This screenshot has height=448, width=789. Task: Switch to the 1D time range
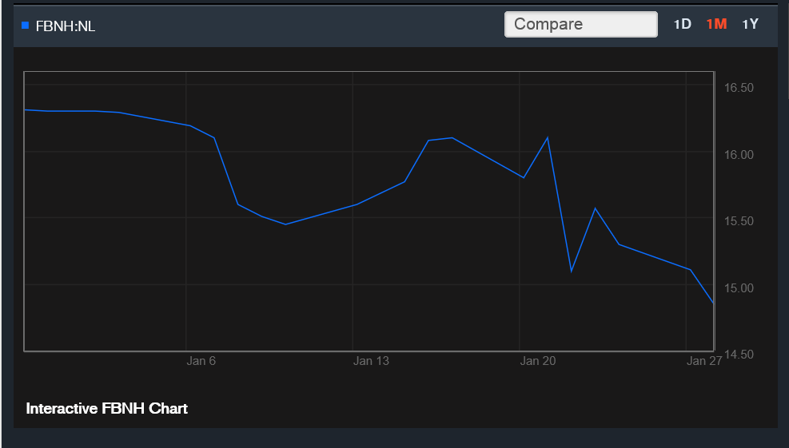682,24
